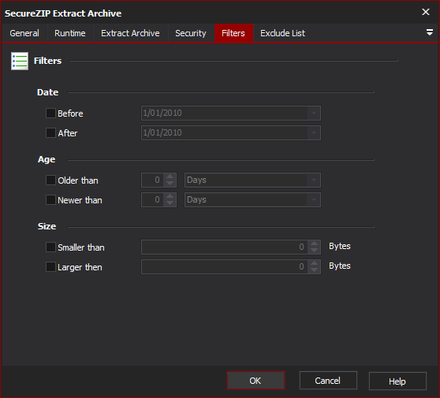The height and width of the screenshot is (398, 440).
Task: Close the SecureZIP Extract Archive dialog
Action: [426, 12]
